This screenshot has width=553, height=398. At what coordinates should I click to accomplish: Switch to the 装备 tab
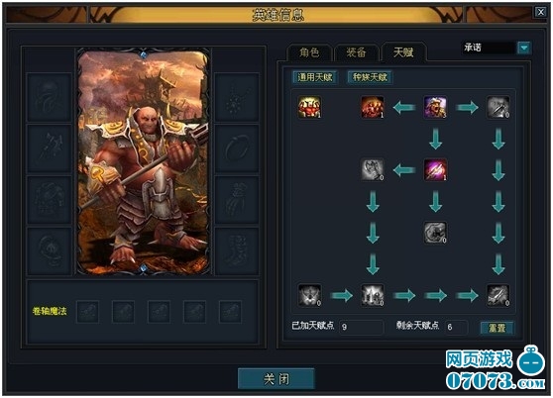point(356,53)
